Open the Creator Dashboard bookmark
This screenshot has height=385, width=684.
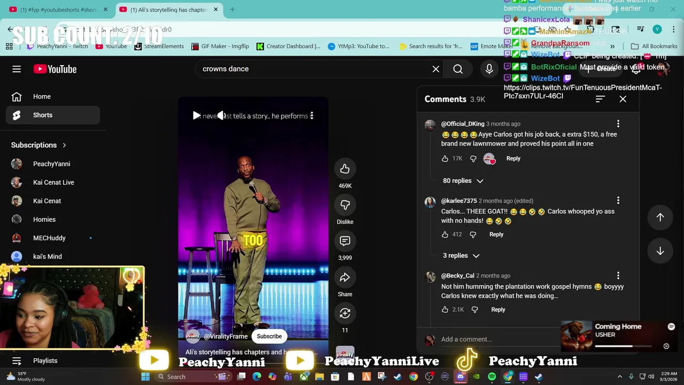(x=289, y=47)
